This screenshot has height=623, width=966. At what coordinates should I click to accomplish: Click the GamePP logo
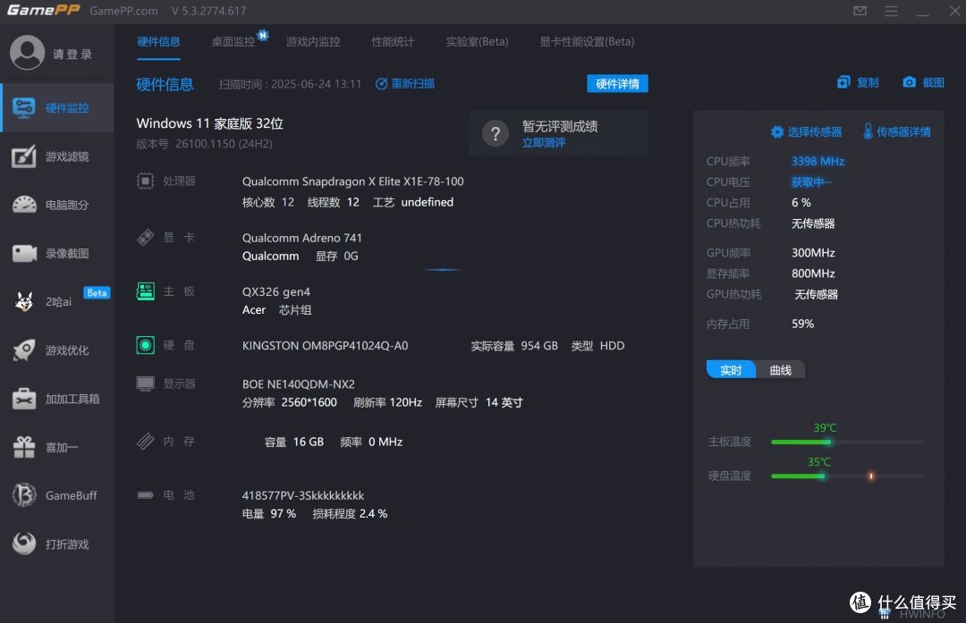tap(44, 11)
